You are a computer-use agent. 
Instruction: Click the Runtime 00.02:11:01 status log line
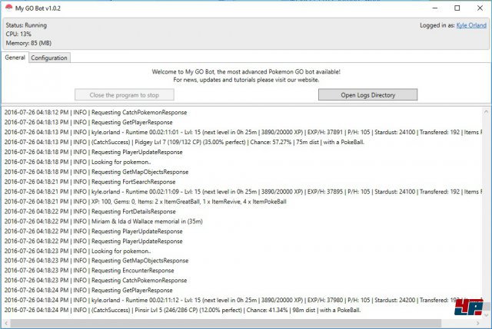click(243, 132)
